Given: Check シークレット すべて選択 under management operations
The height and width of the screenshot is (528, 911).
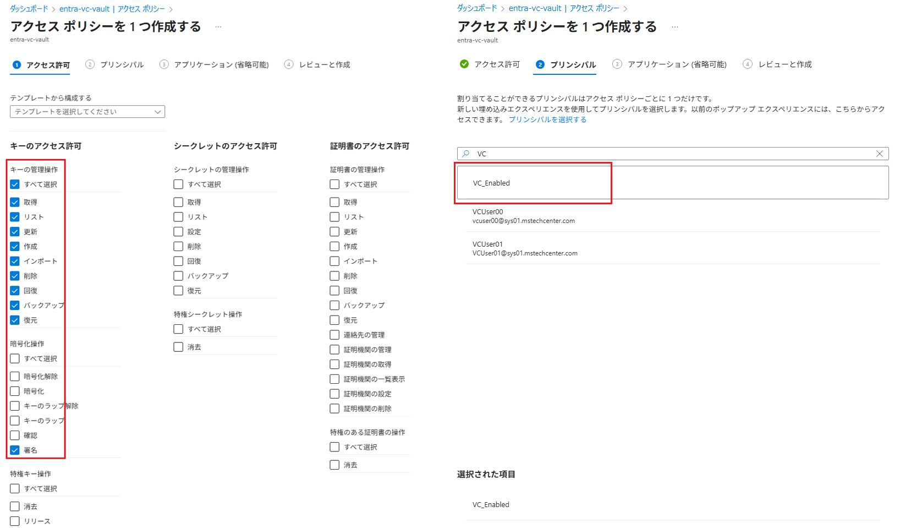Looking at the screenshot, I should pyautogui.click(x=178, y=184).
